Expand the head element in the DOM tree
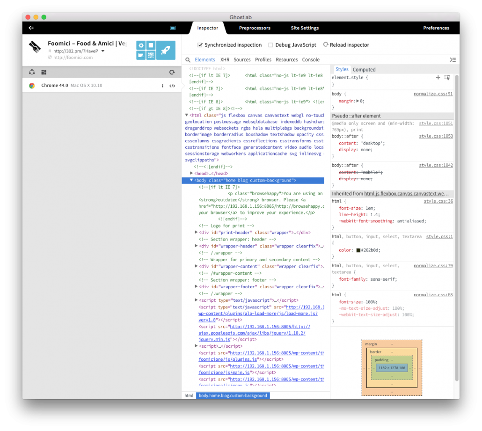This screenshot has height=431, width=482. tap(191, 173)
